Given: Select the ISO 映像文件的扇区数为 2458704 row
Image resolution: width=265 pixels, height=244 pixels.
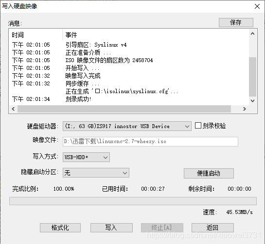Looking at the screenshot, I should click(129, 60).
